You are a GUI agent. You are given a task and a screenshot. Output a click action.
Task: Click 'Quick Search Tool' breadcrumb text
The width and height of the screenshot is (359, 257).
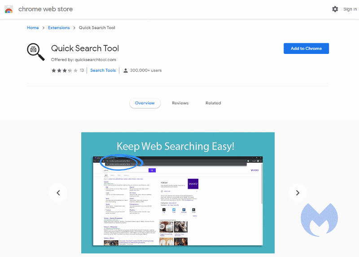coord(97,28)
